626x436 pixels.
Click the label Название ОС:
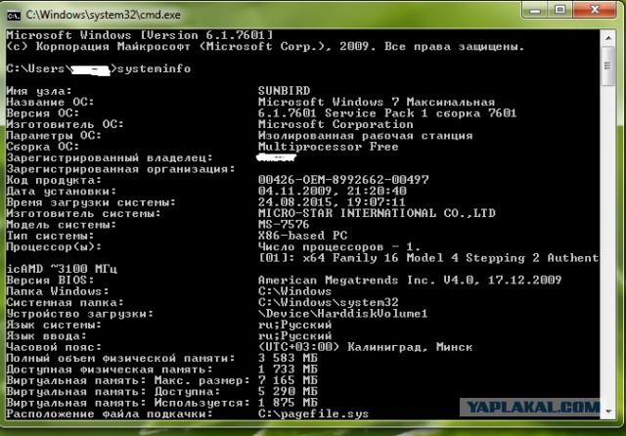click(x=50, y=102)
